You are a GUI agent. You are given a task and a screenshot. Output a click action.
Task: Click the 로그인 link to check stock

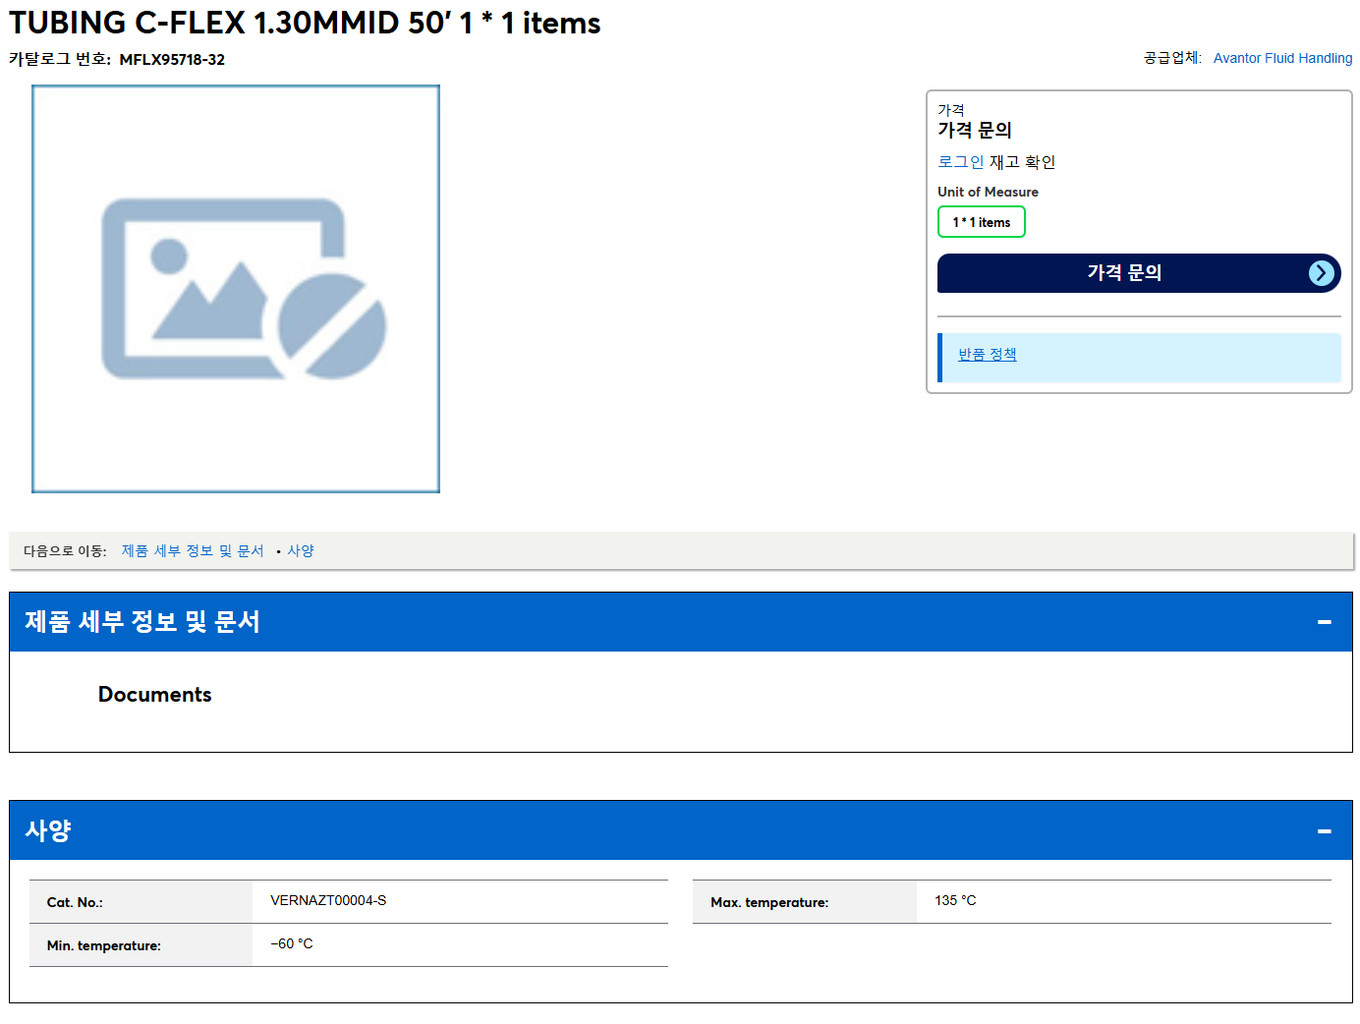tap(960, 162)
